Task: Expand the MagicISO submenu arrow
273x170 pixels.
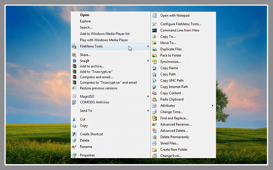Action: click(x=148, y=96)
